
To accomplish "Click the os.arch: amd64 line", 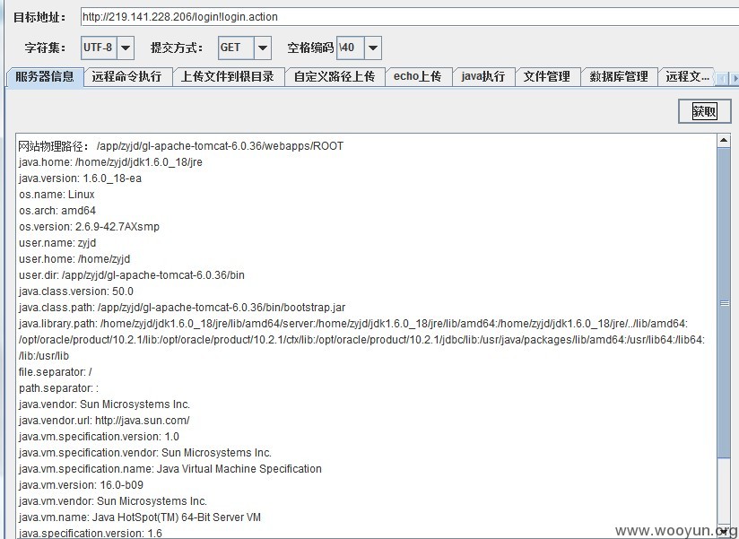I will point(57,211).
